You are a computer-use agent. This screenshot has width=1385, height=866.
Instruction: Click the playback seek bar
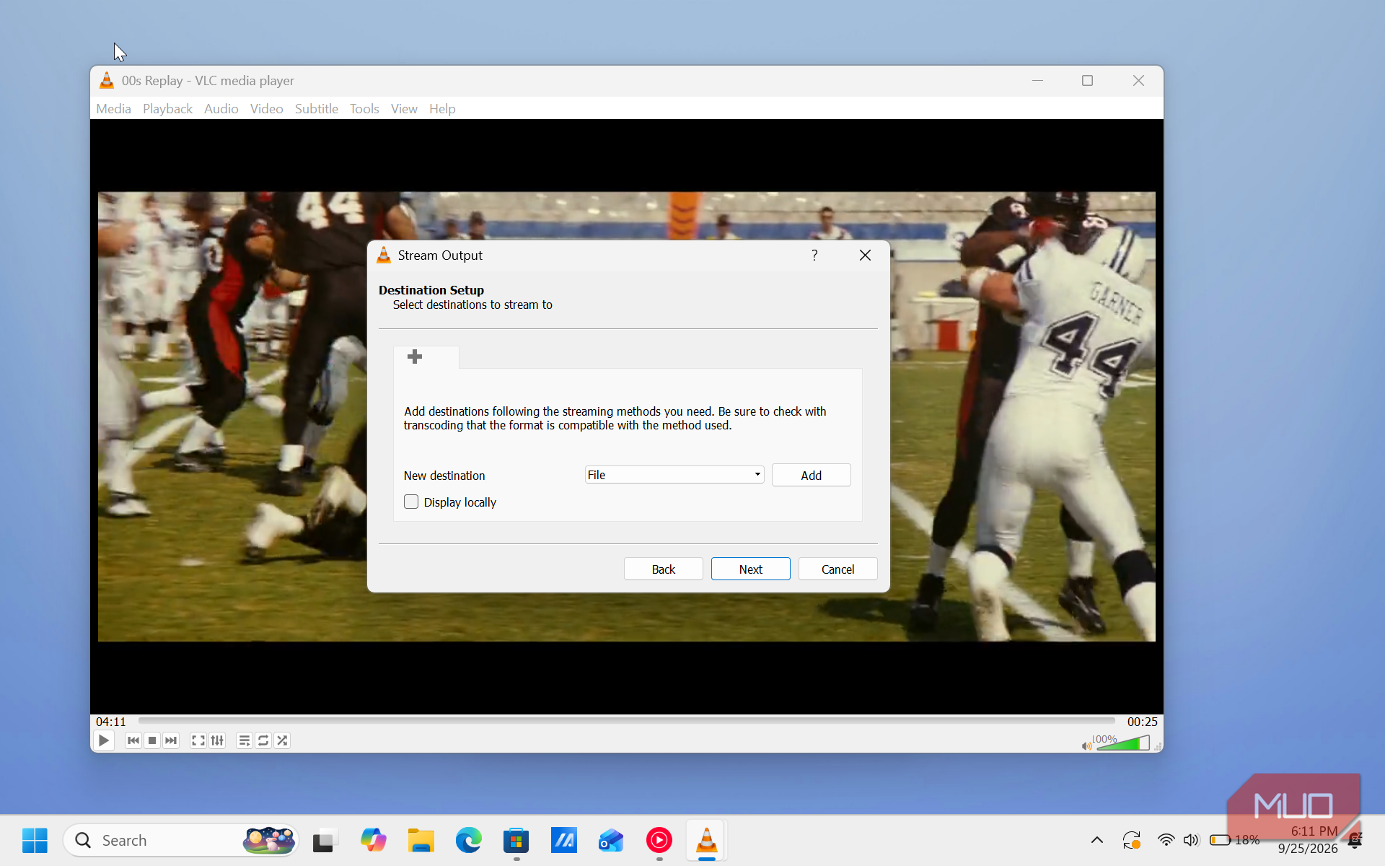tap(627, 721)
